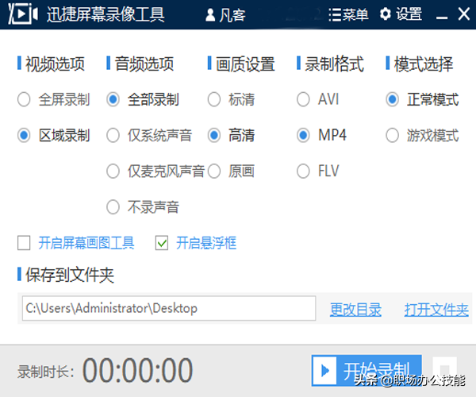This screenshot has height=397, width=476.
Task: Click the stop recording square button
Action: 445,370
